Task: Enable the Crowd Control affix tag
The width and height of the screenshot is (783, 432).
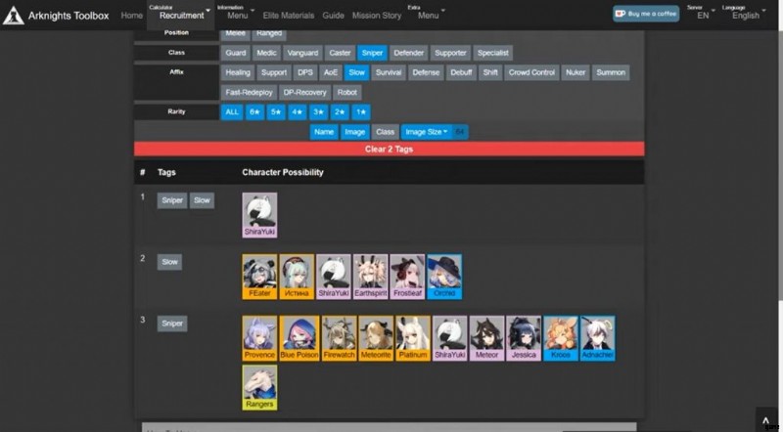Action: click(x=530, y=72)
